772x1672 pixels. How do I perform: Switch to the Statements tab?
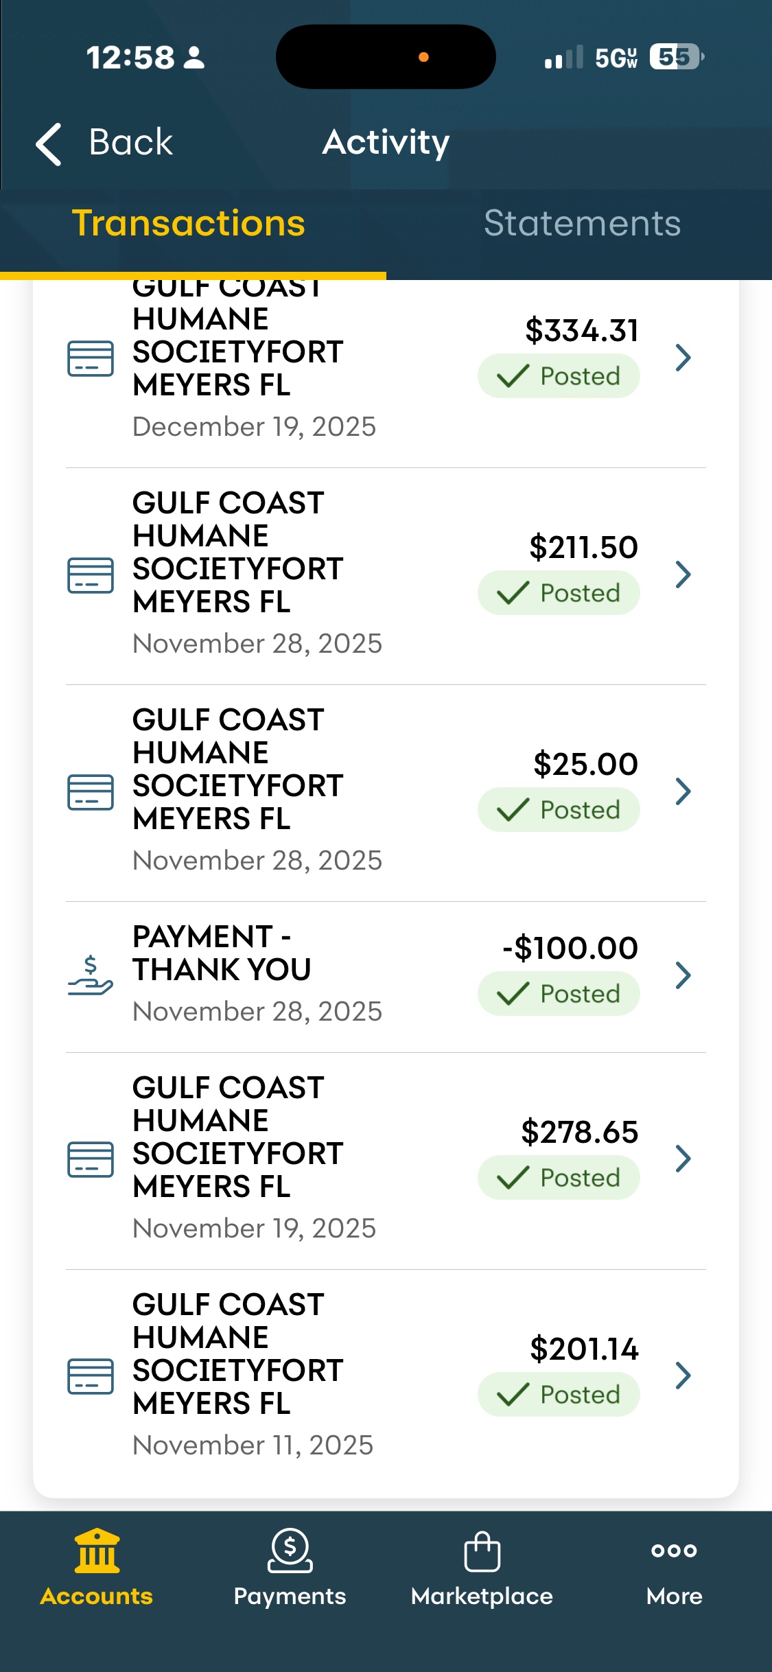pyautogui.click(x=582, y=224)
